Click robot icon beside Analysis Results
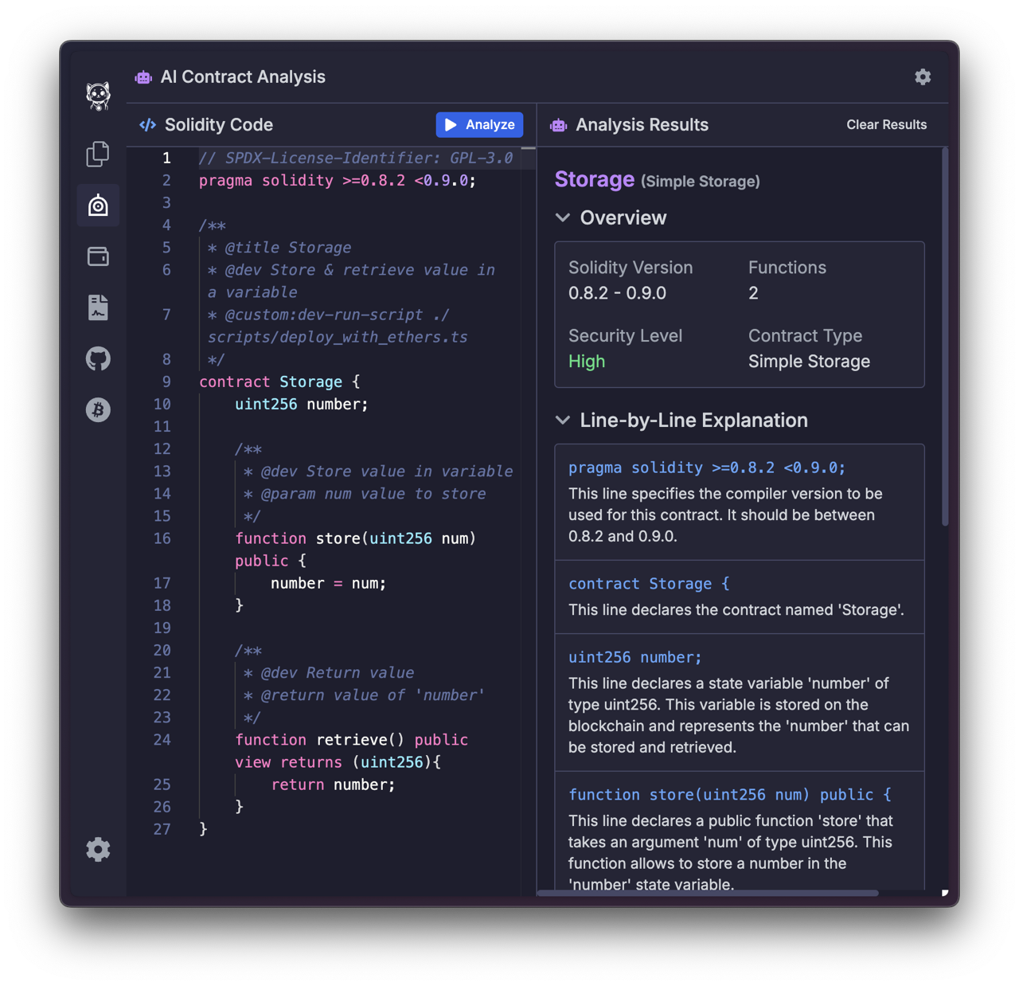 point(559,125)
